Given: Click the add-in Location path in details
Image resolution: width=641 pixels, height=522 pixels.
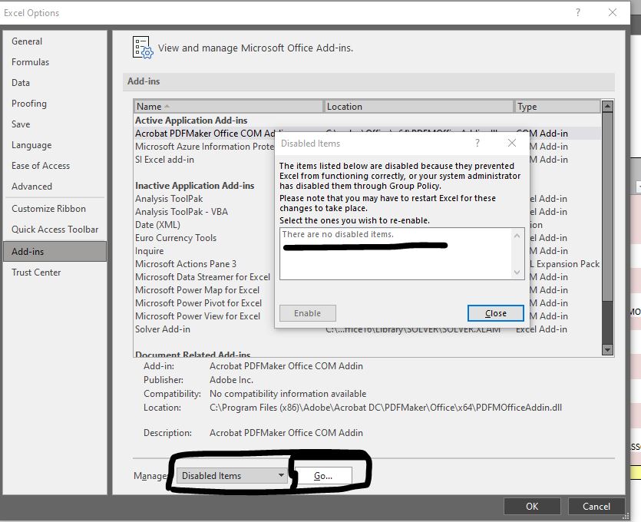Looking at the screenshot, I should pyautogui.click(x=385, y=408).
